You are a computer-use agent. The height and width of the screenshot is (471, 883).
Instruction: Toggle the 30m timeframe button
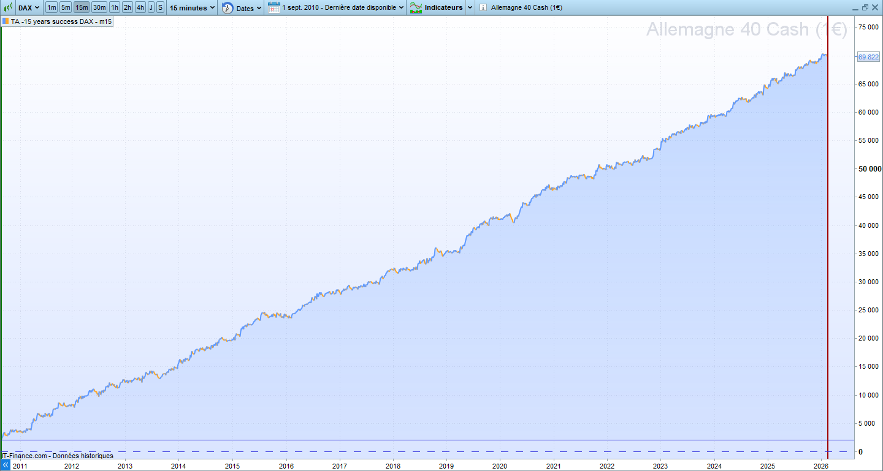coord(99,8)
